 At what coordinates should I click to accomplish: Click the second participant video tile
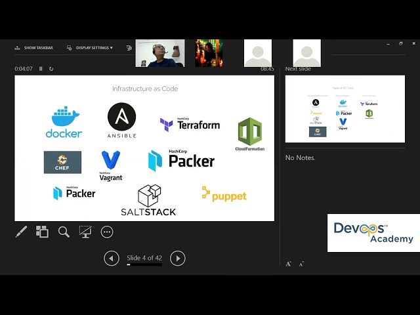click(x=209, y=53)
